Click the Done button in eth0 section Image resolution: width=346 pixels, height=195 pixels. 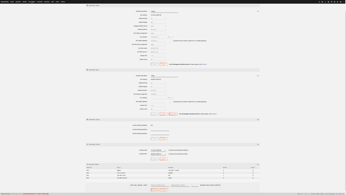tap(164, 64)
